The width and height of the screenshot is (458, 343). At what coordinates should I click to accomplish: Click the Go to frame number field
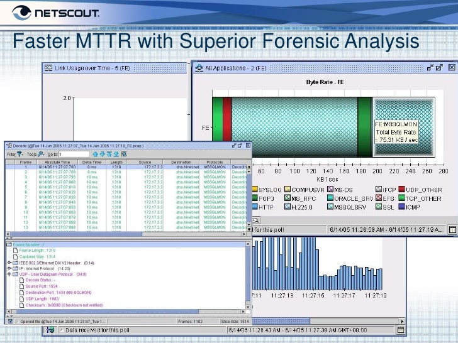(74, 154)
